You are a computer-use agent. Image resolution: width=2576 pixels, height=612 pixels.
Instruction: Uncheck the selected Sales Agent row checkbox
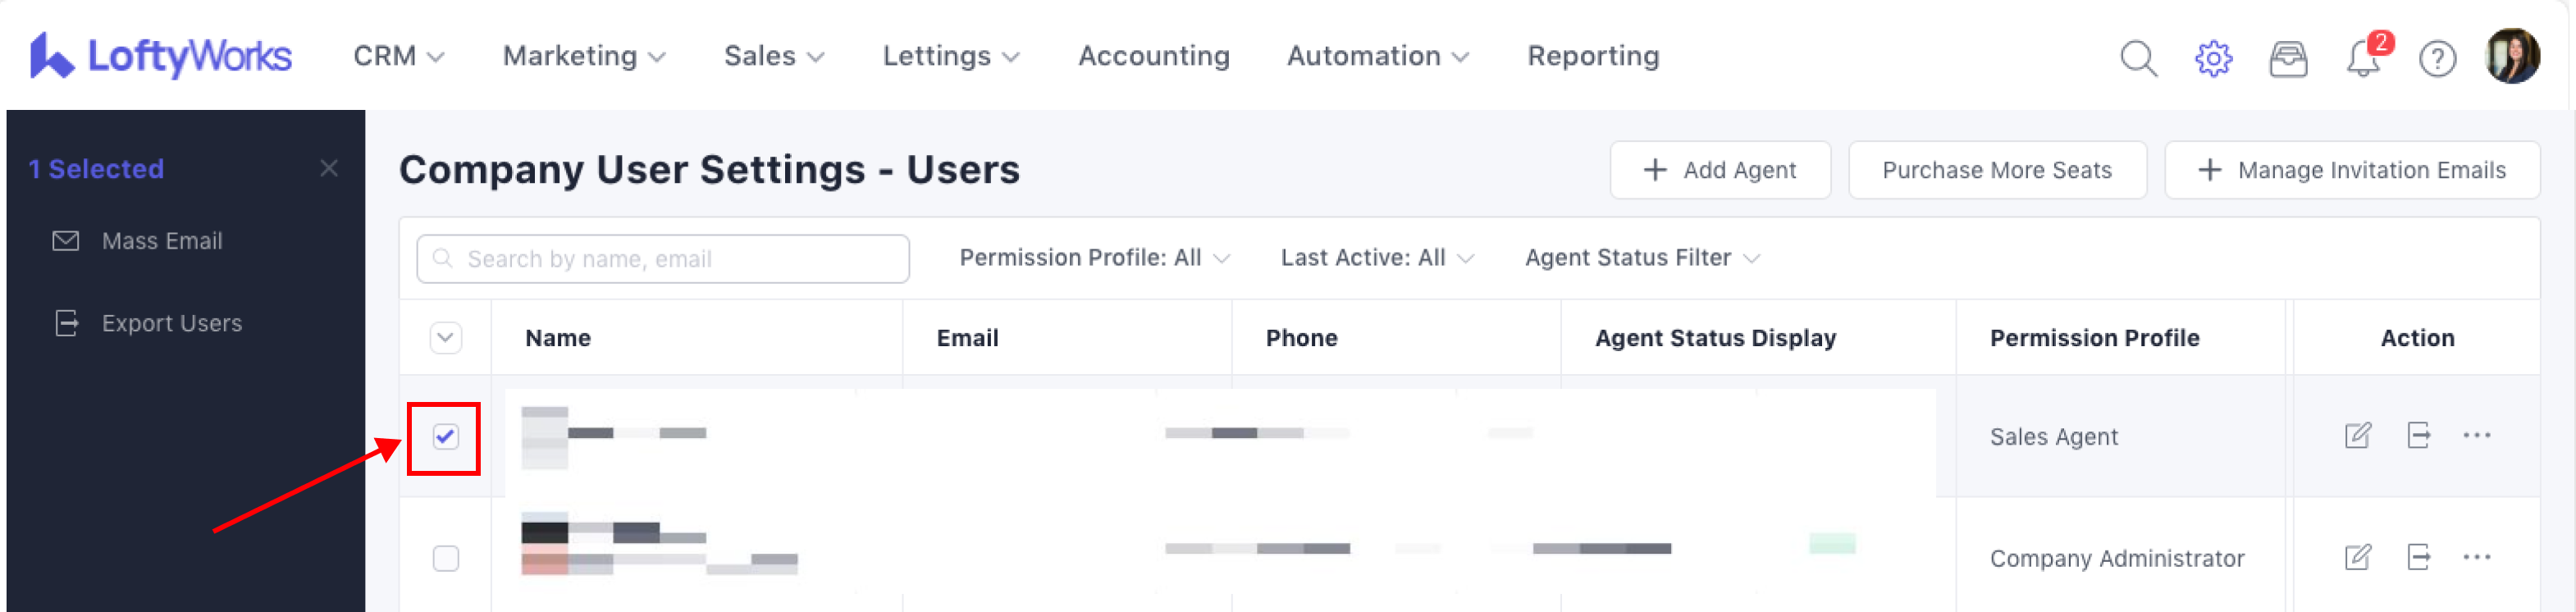446,436
